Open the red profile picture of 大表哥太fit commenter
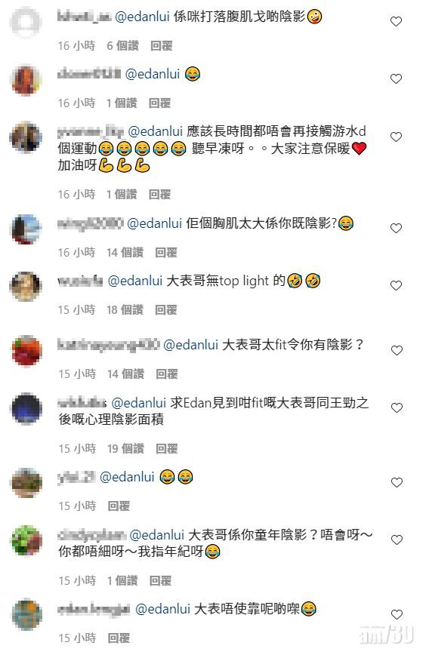This screenshot has width=429, height=658. (26, 350)
